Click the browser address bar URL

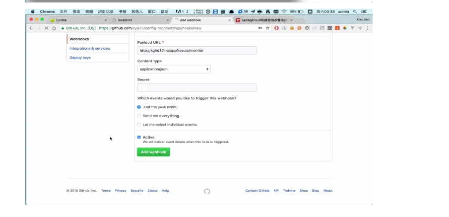tap(150, 28)
